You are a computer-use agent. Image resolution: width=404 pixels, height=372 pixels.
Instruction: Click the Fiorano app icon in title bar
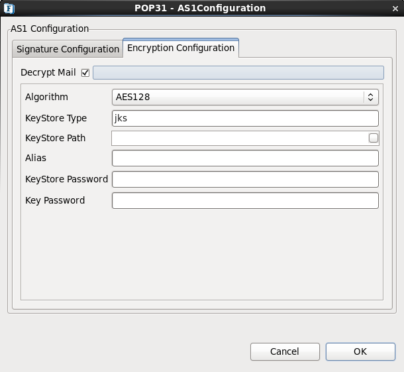(x=9, y=9)
